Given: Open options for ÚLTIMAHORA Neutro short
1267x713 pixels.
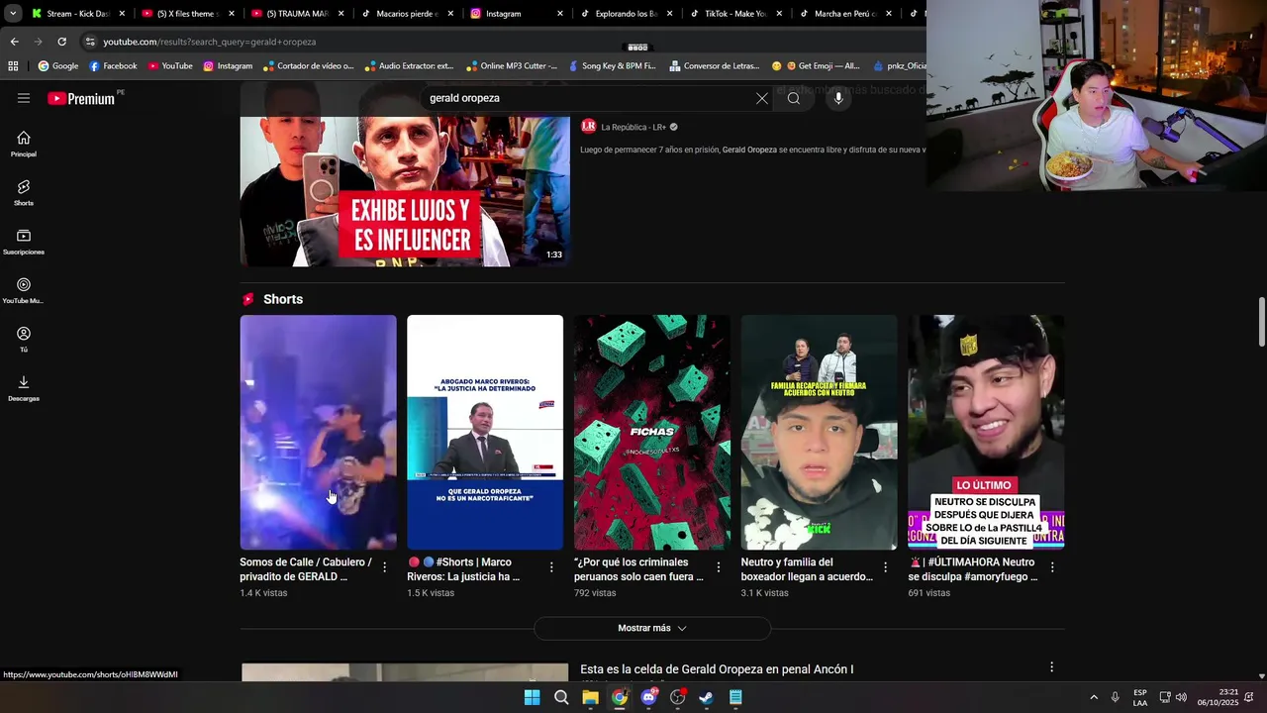Looking at the screenshot, I should point(1052,567).
